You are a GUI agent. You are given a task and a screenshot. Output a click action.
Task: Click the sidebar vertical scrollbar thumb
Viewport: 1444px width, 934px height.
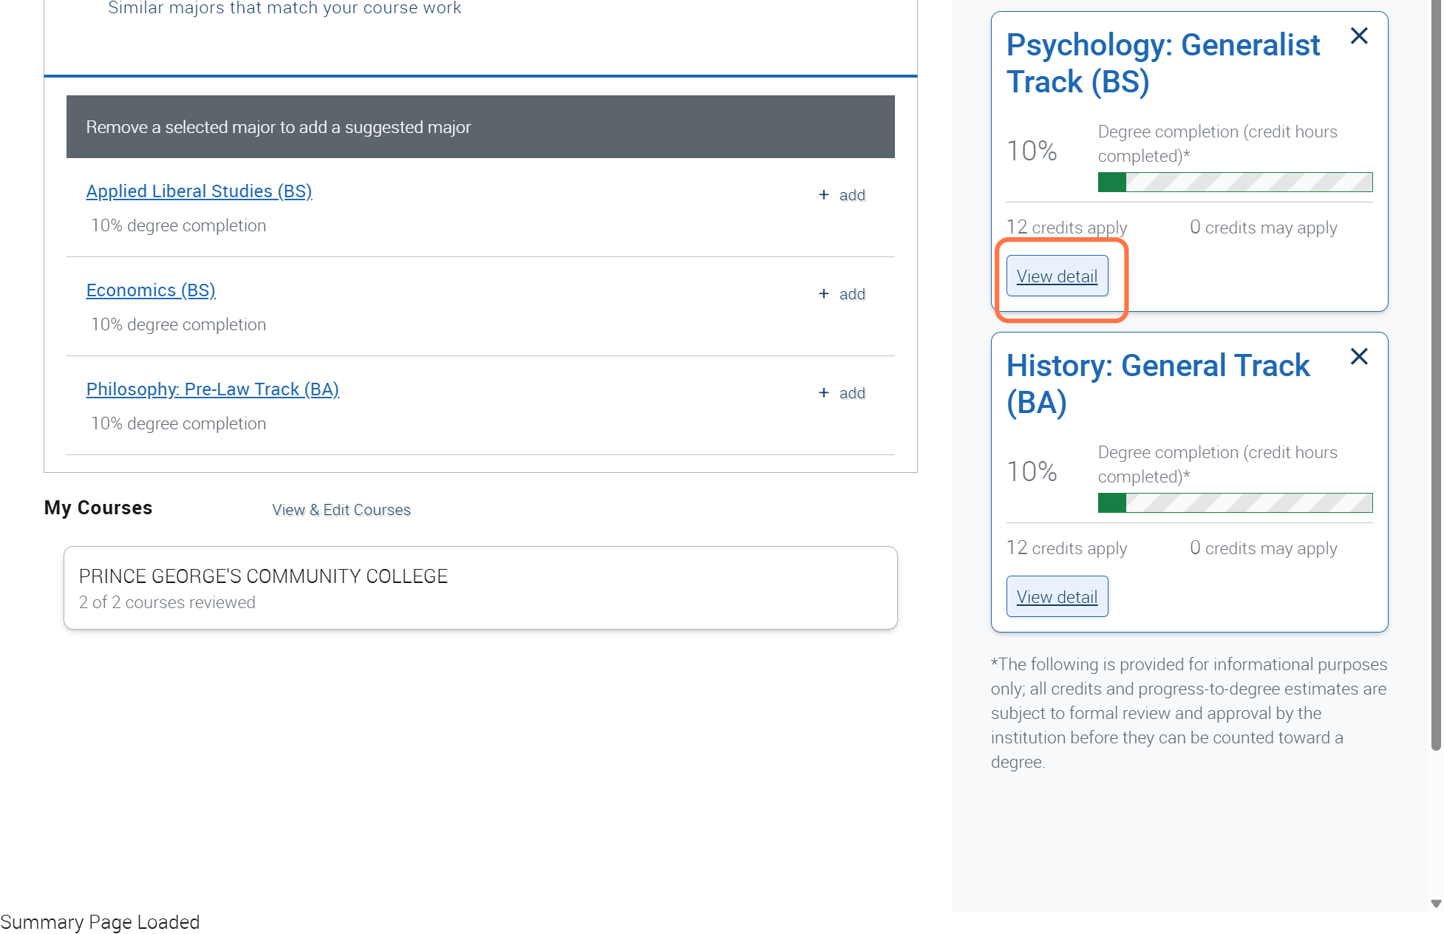tap(1436, 375)
